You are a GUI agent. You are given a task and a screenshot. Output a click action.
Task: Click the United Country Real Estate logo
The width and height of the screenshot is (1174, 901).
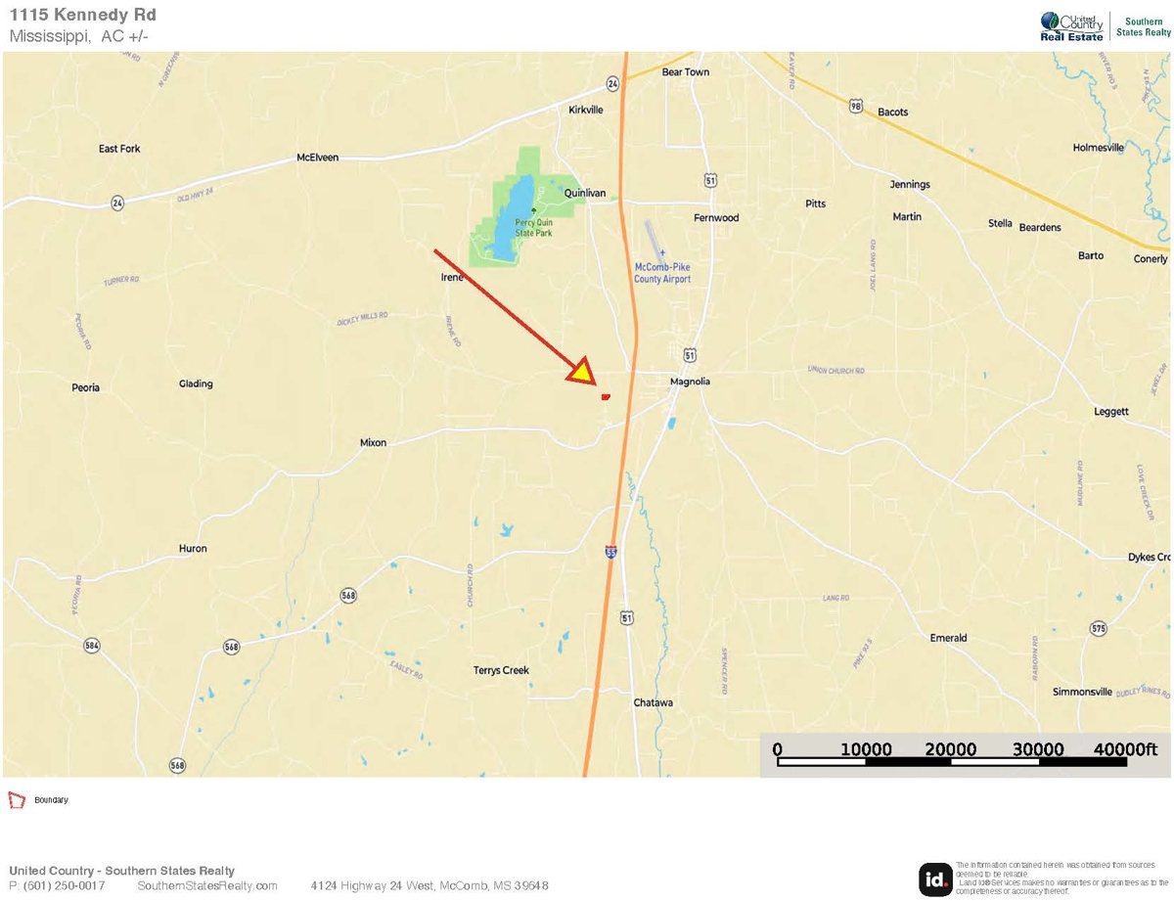tap(1071, 26)
